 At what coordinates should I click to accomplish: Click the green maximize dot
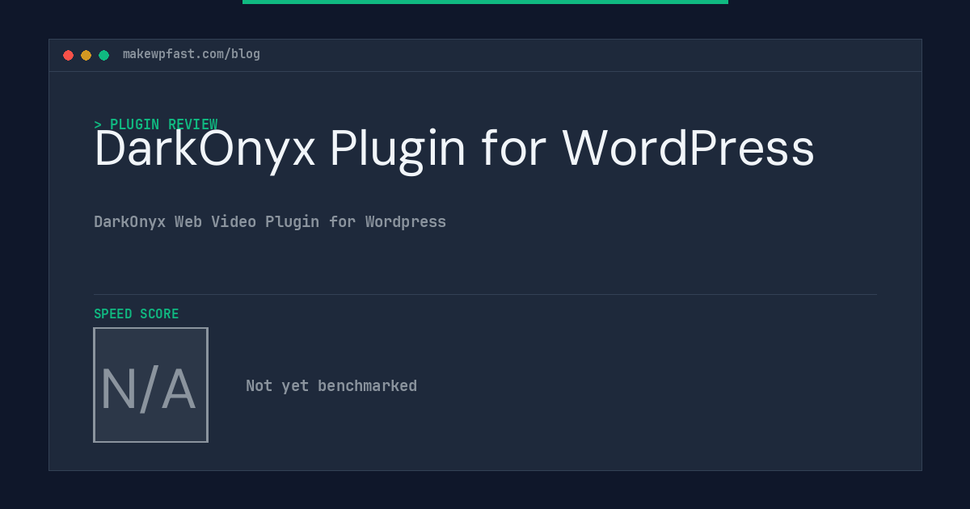[103, 55]
